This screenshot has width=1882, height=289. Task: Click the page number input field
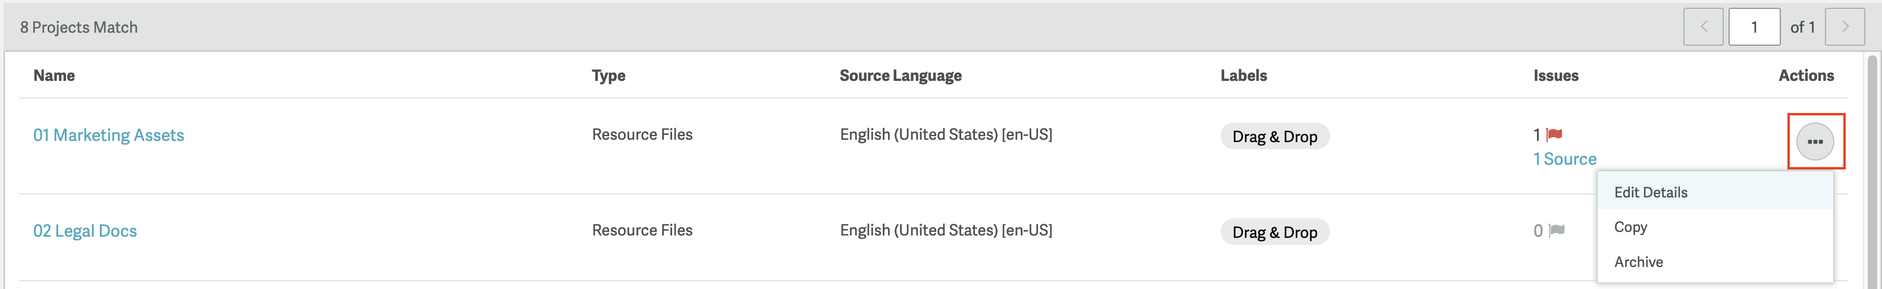click(x=1754, y=27)
